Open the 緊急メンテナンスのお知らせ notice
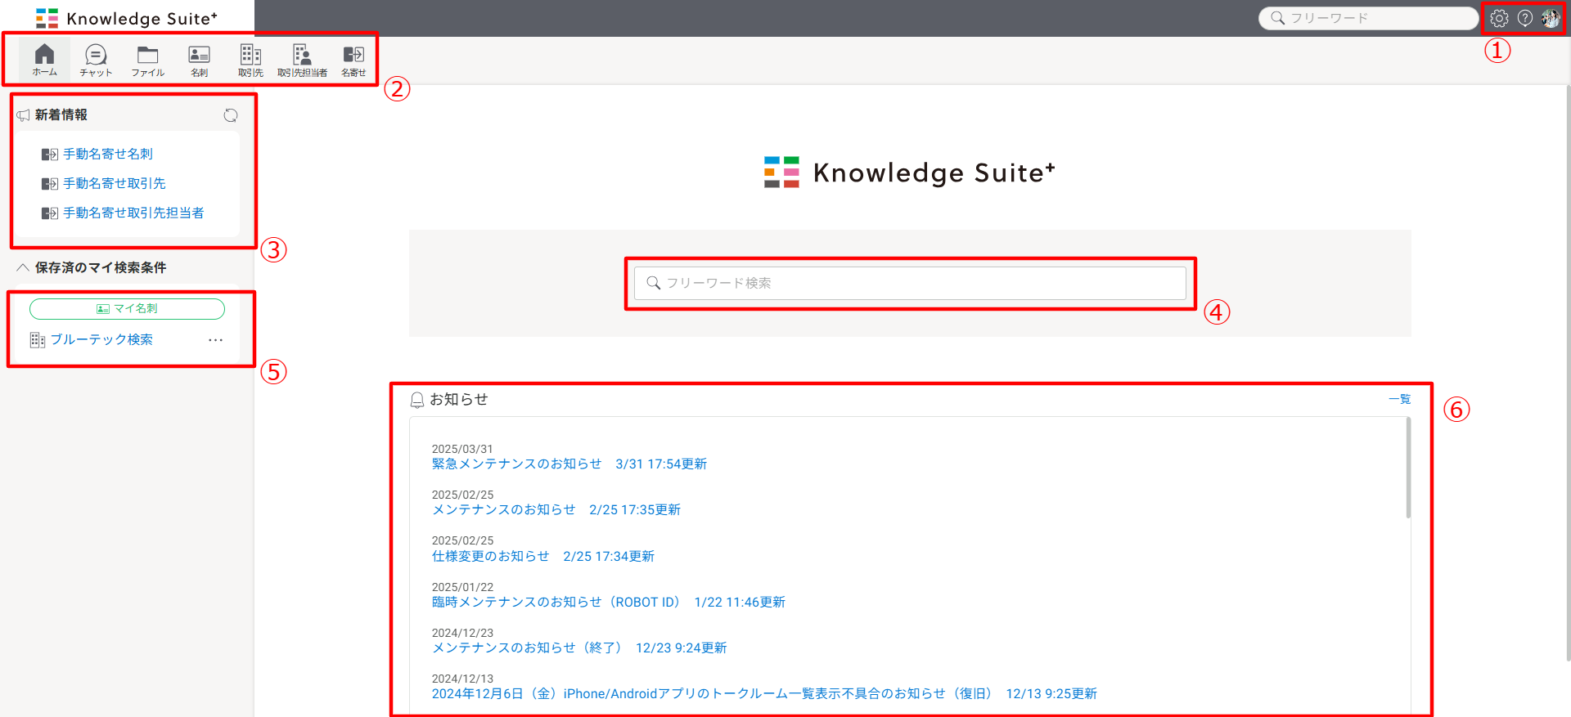Screen dimensions: 1571x717 click(569, 464)
